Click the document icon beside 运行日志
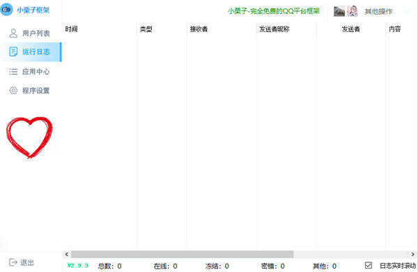Screen dimensions: 418x272 [x=13, y=52]
